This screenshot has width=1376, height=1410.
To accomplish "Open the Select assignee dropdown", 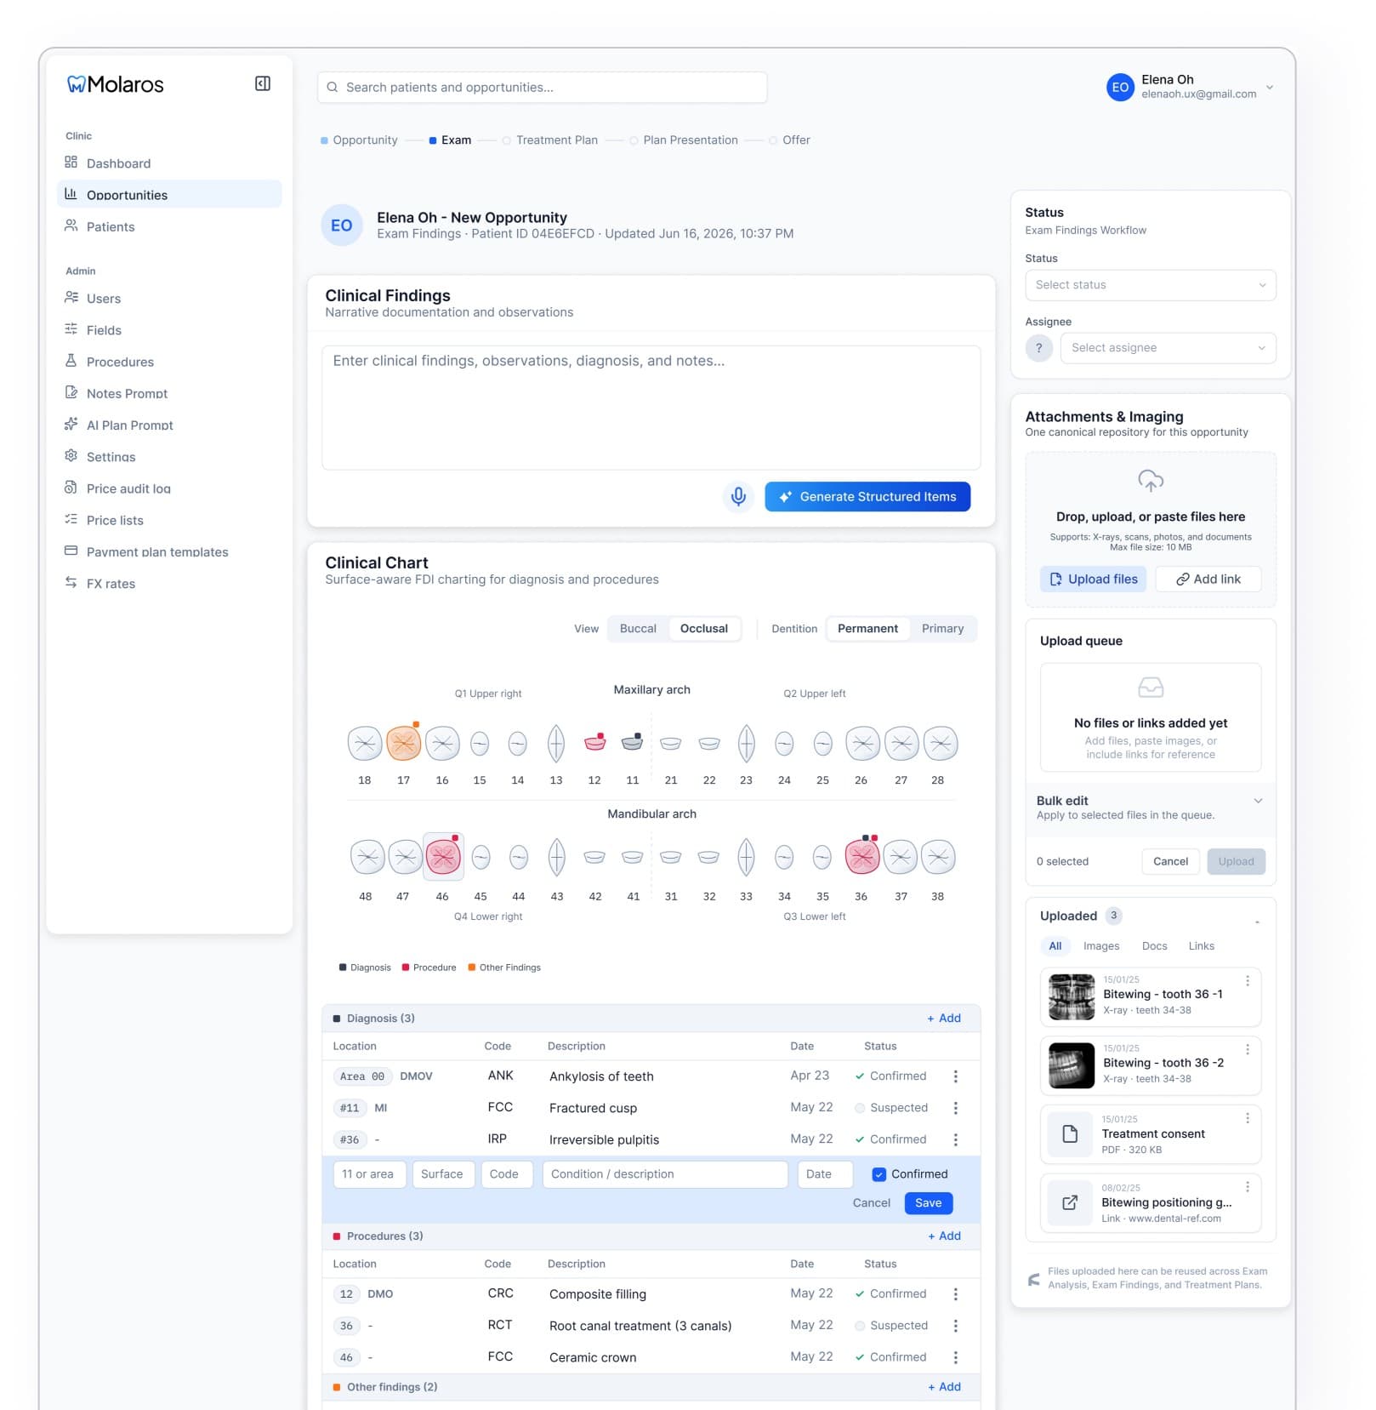I will (1168, 348).
